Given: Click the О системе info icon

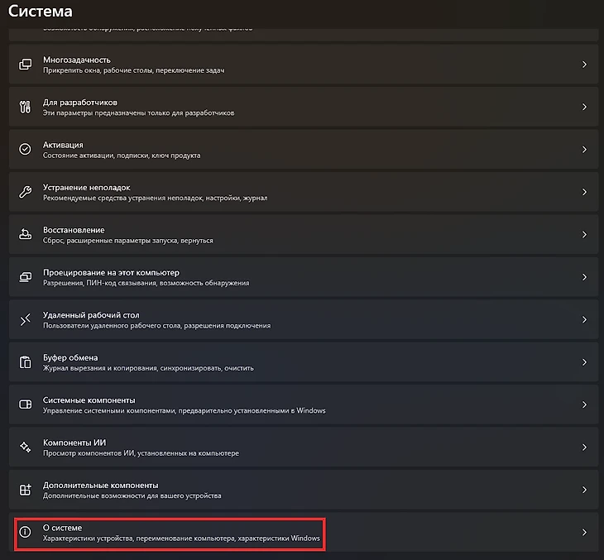Looking at the screenshot, I should [x=25, y=532].
